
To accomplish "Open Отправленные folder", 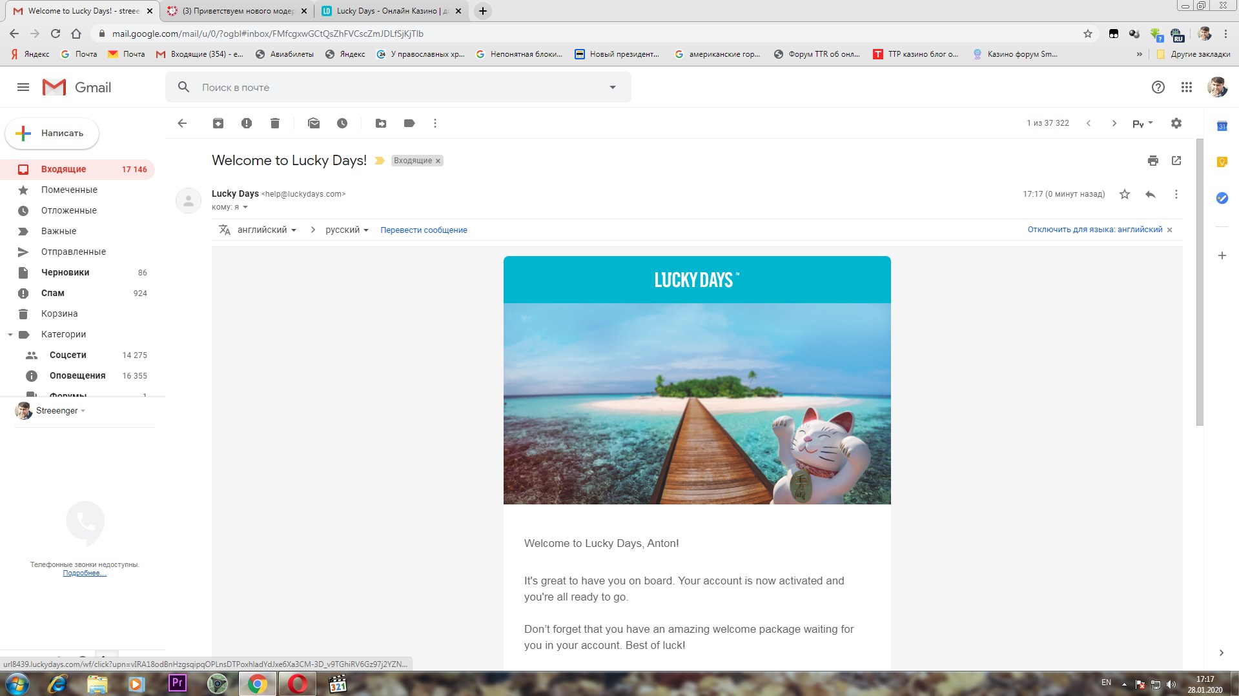I will click(77, 252).
